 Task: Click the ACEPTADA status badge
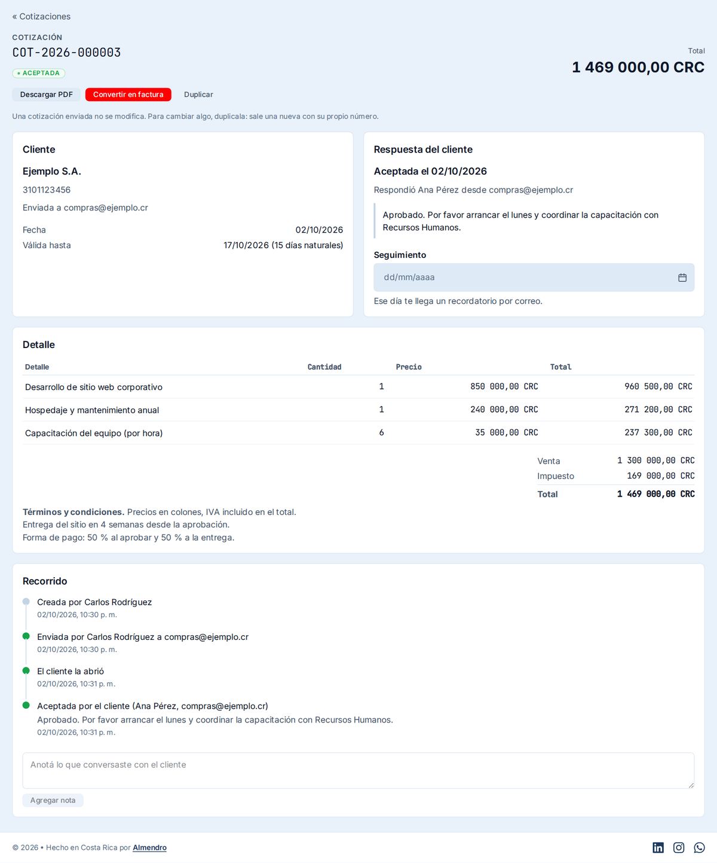point(39,73)
